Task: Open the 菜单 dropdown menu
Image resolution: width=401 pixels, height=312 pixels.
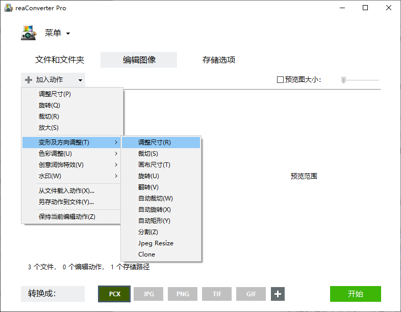Action: (x=57, y=33)
